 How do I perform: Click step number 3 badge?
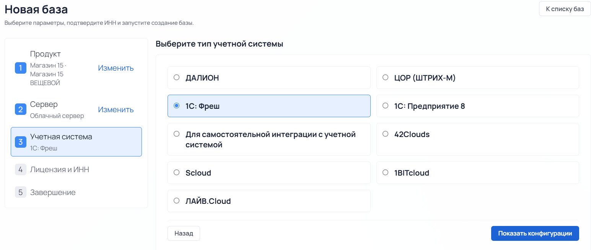[21, 142]
